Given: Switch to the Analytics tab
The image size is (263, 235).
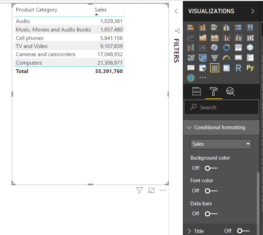Looking at the screenshot, I should (230, 91).
